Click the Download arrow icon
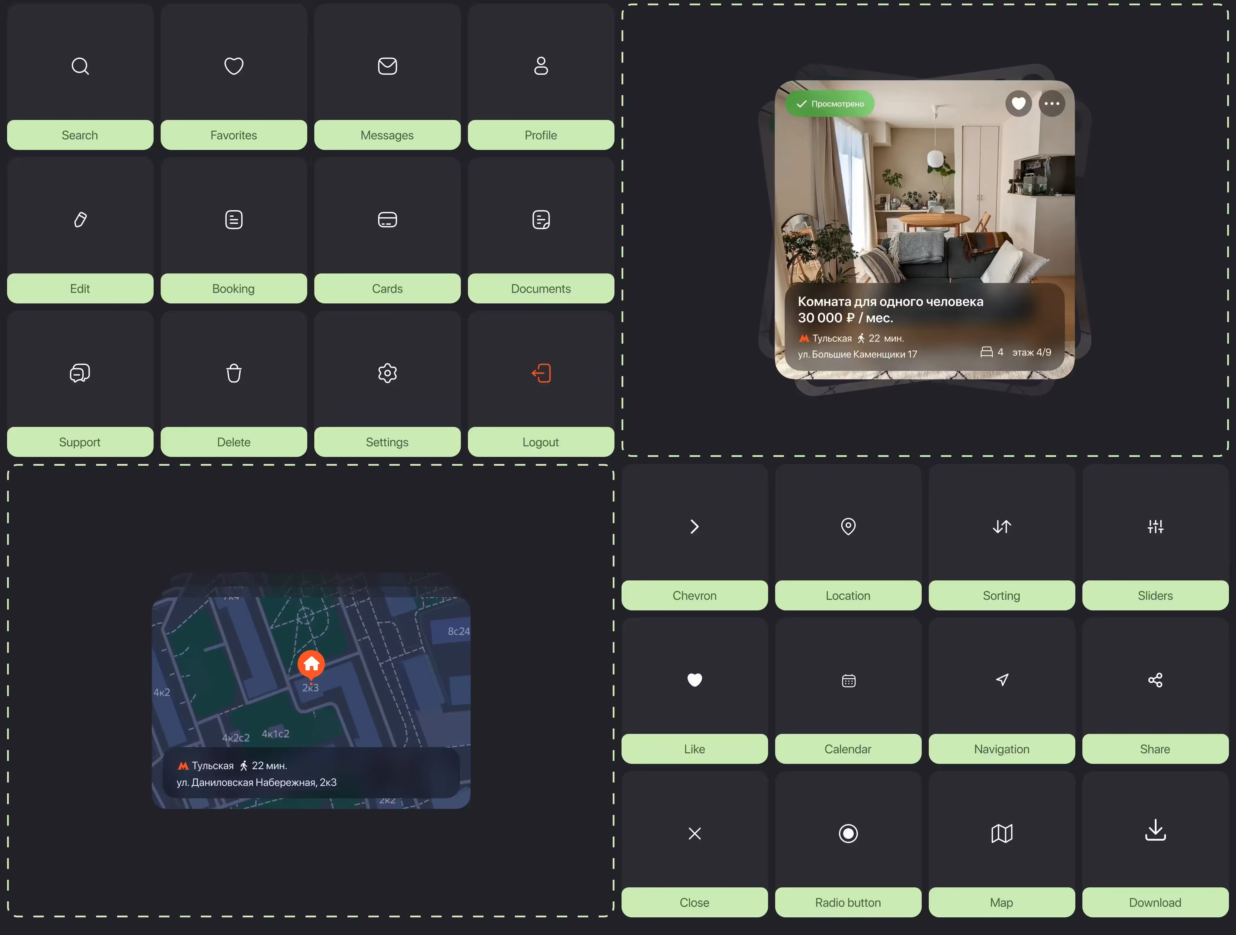This screenshot has width=1236, height=935. 1156,830
